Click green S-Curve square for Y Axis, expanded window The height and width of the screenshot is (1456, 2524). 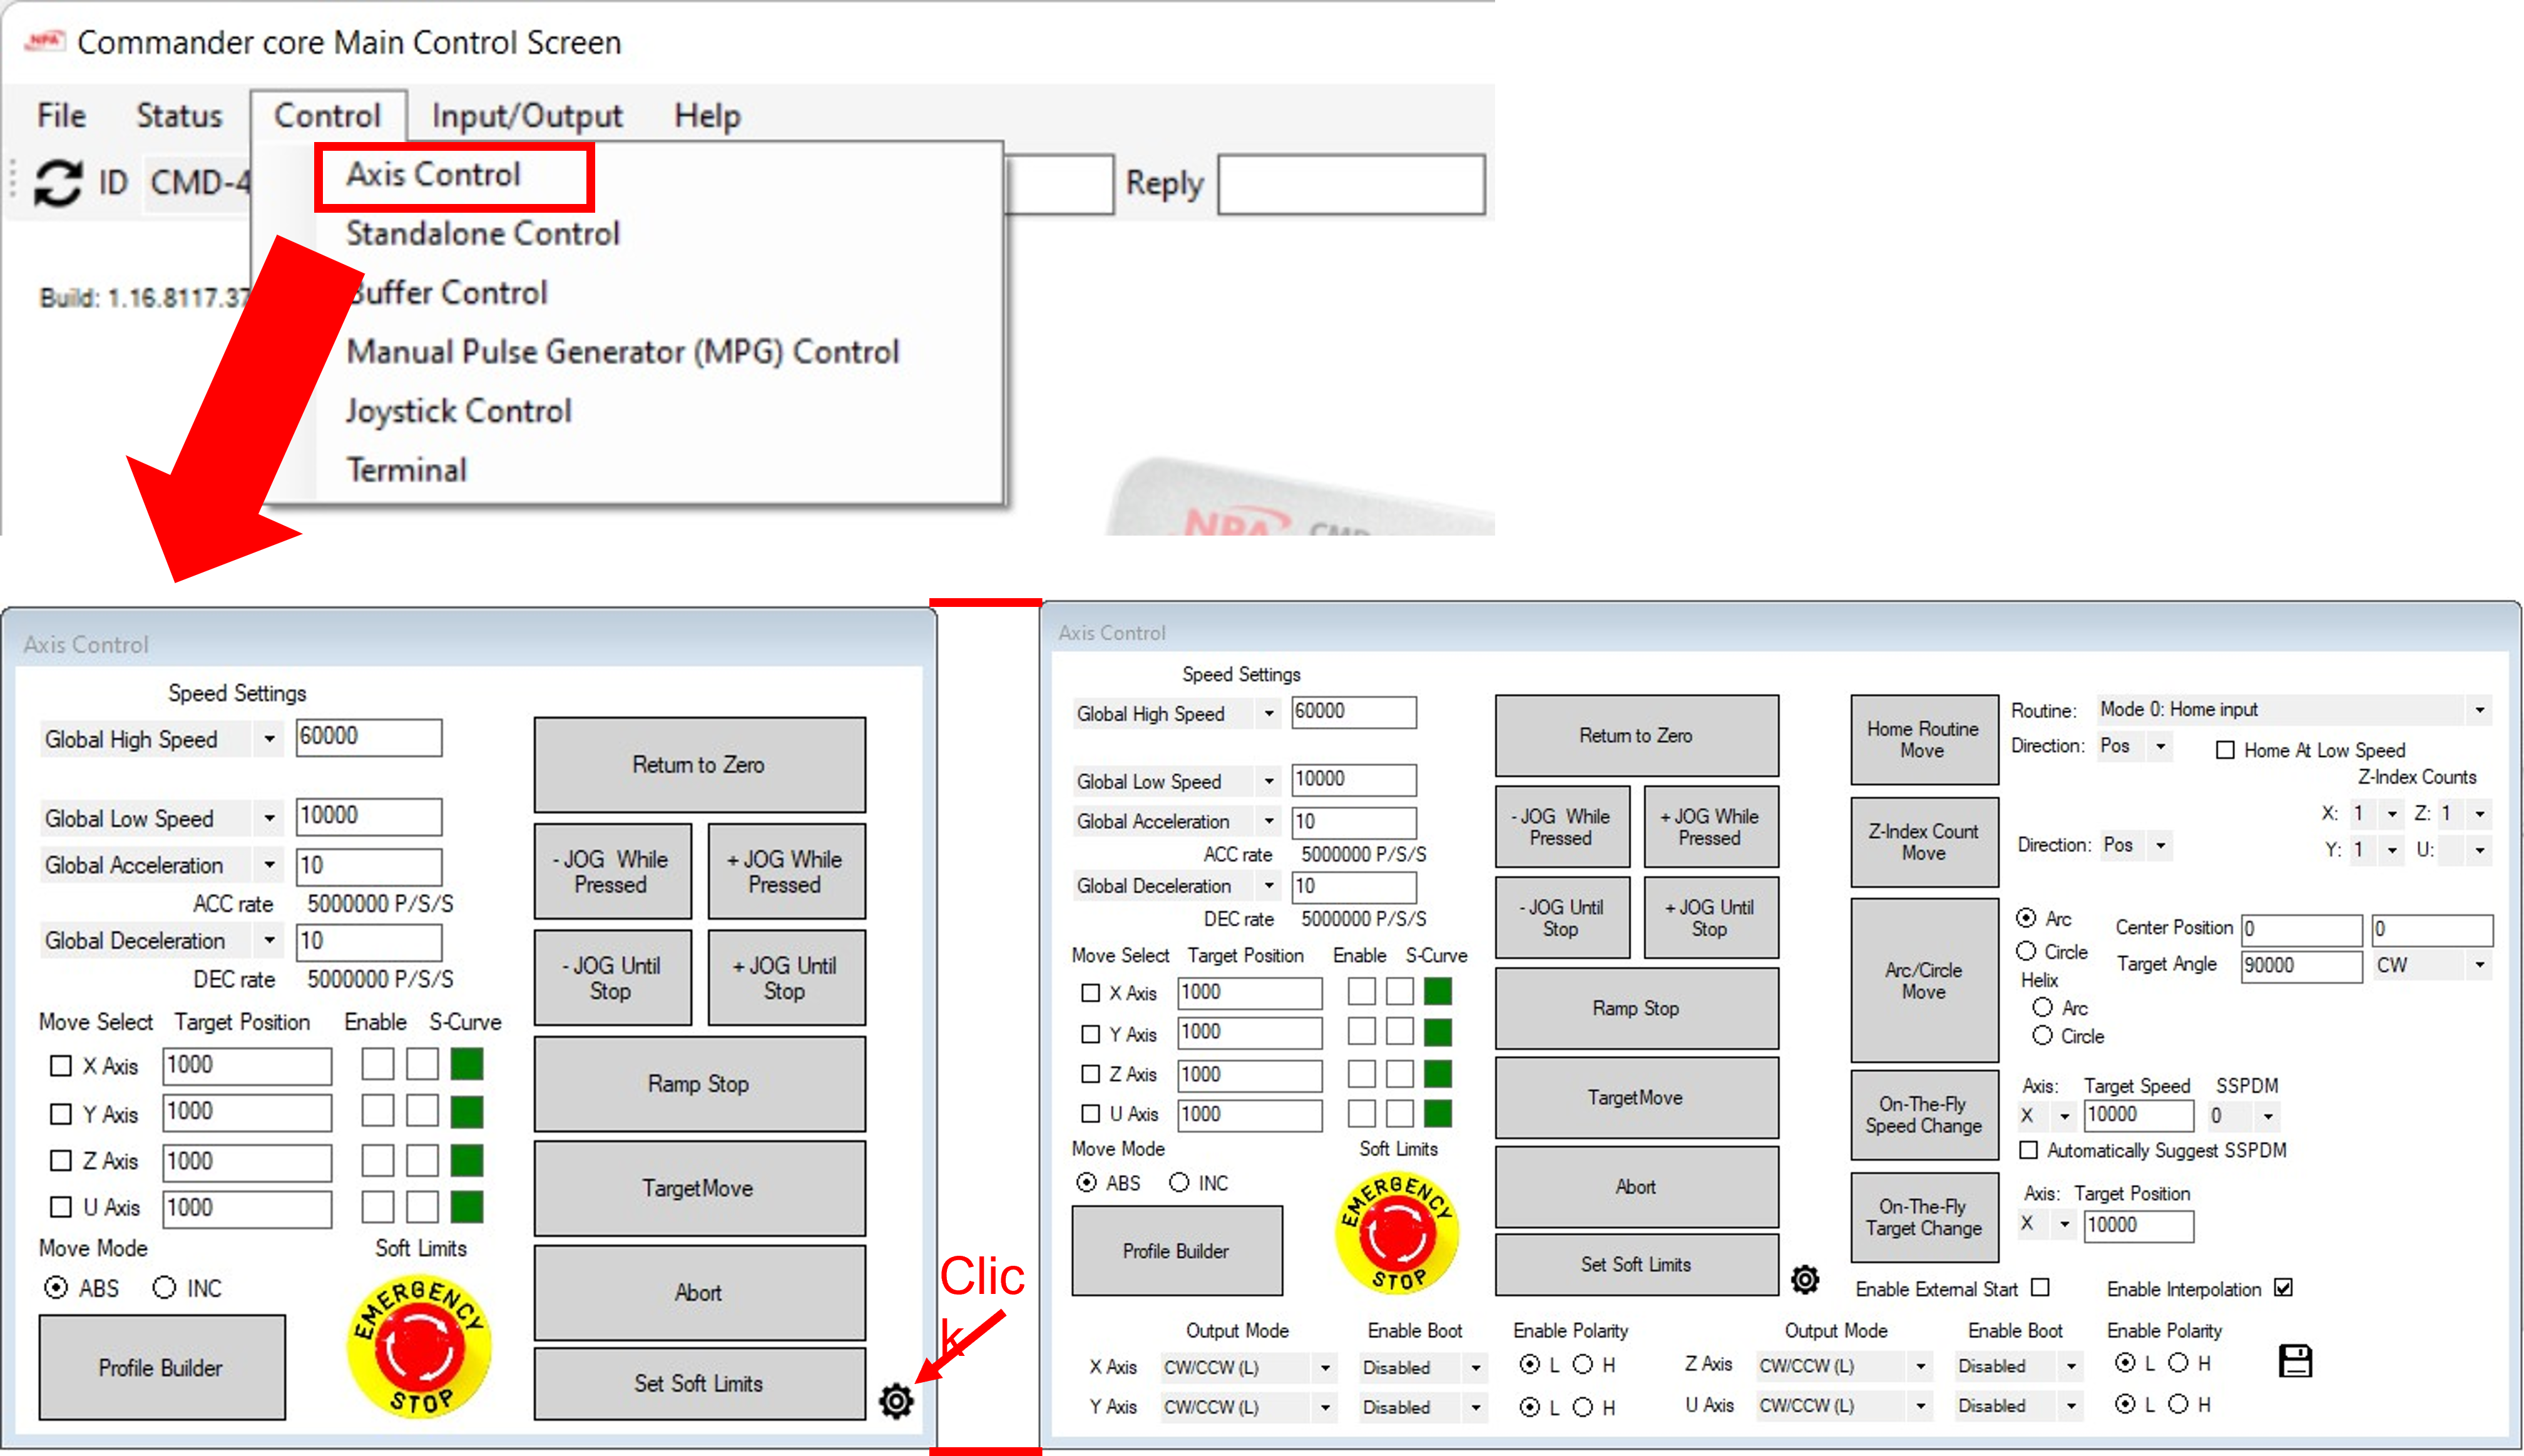tap(1438, 1032)
